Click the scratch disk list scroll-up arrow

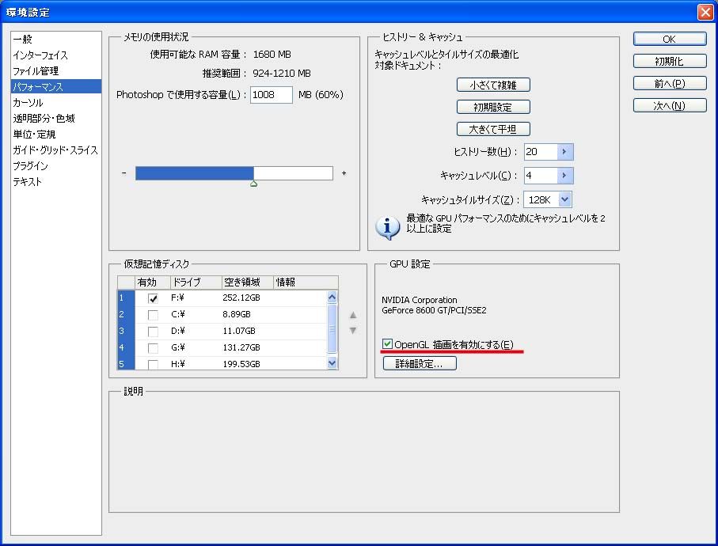point(333,298)
